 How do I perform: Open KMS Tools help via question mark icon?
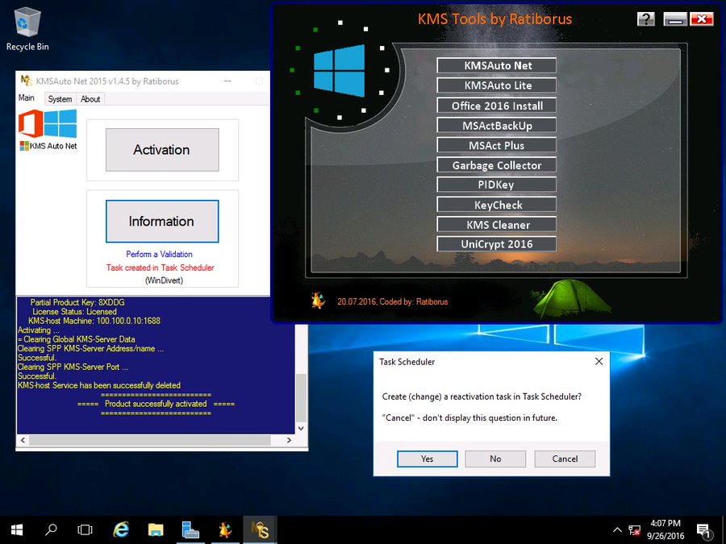(x=645, y=19)
